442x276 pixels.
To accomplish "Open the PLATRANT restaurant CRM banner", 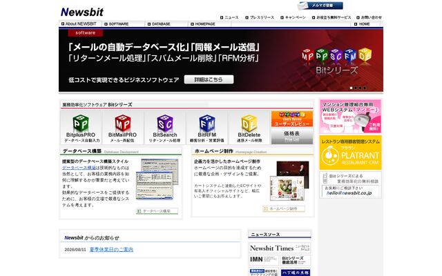I will 350,152.
